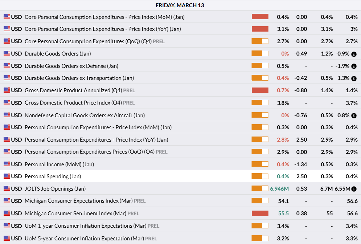This screenshot has height=244, width=361.
Task: Click red volatility bar for Core PCE (YoY)
Action: (x=260, y=29)
